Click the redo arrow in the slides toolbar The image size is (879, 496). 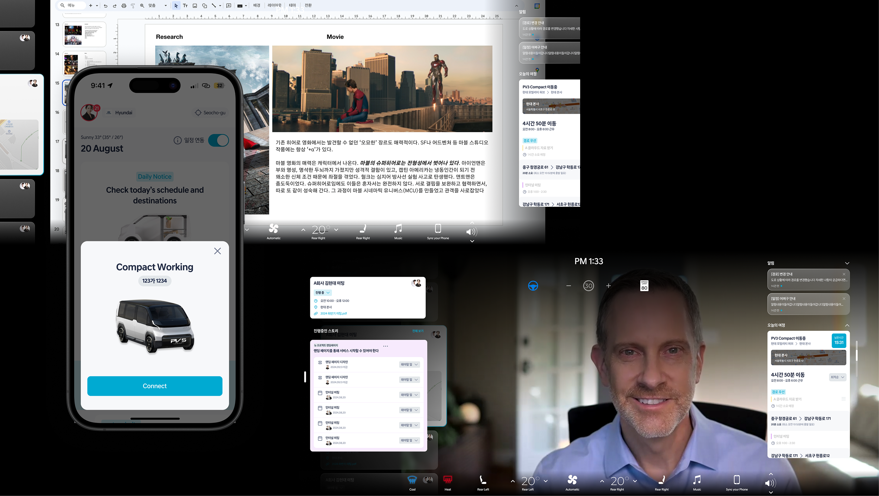click(115, 6)
